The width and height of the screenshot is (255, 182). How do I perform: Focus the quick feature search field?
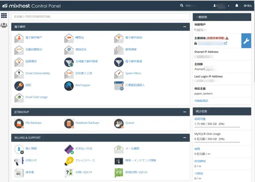click(100, 17)
